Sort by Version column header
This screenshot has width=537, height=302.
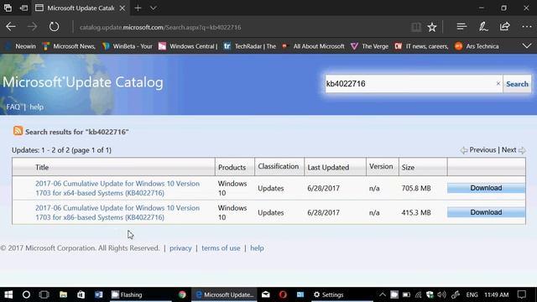(381, 166)
